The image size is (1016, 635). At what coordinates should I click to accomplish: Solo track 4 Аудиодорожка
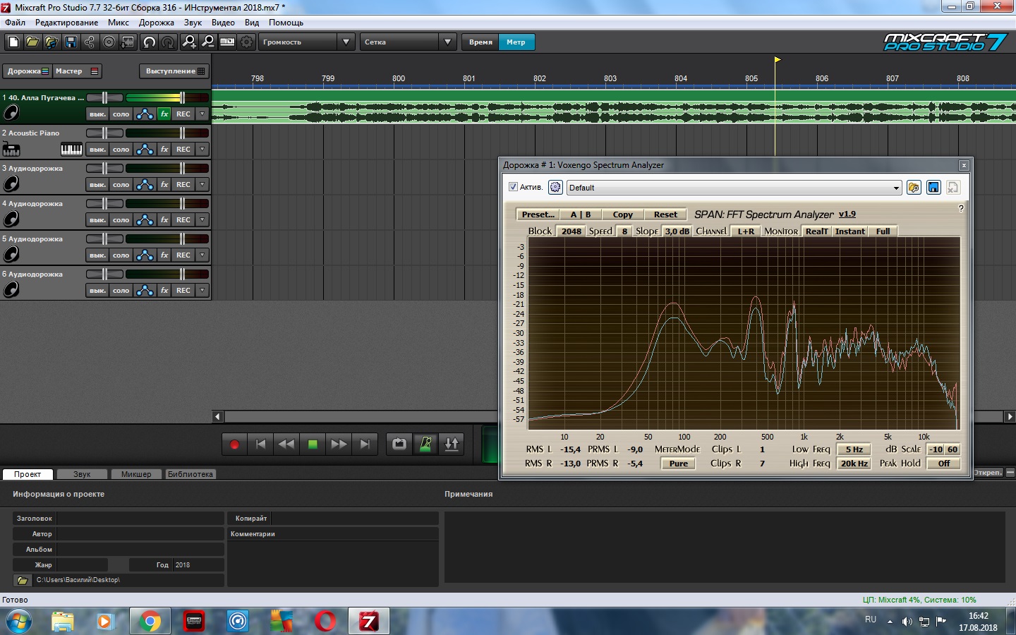coord(121,220)
